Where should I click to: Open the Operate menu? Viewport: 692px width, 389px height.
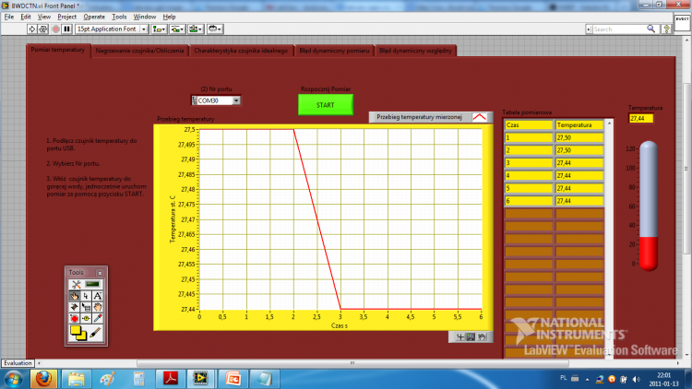point(94,17)
